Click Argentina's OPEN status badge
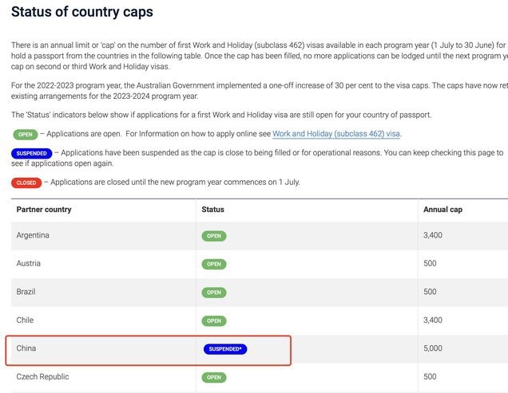 (x=214, y=236)
